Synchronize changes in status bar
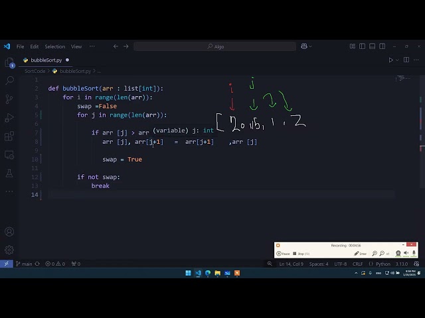Screen dimensions: 425x318 pos(37,264)
